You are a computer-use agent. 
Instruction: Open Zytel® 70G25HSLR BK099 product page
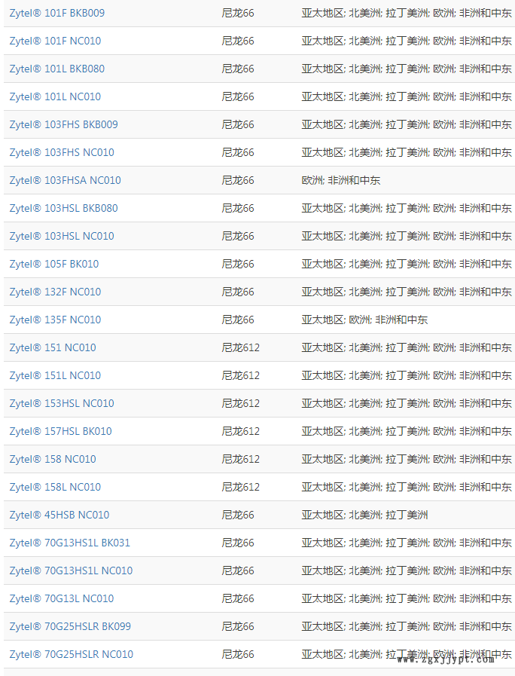(70, 626)
